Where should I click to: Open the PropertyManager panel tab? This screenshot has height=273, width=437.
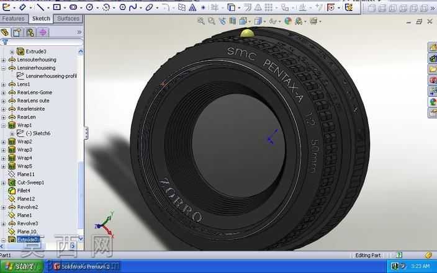tap(17, 32)
